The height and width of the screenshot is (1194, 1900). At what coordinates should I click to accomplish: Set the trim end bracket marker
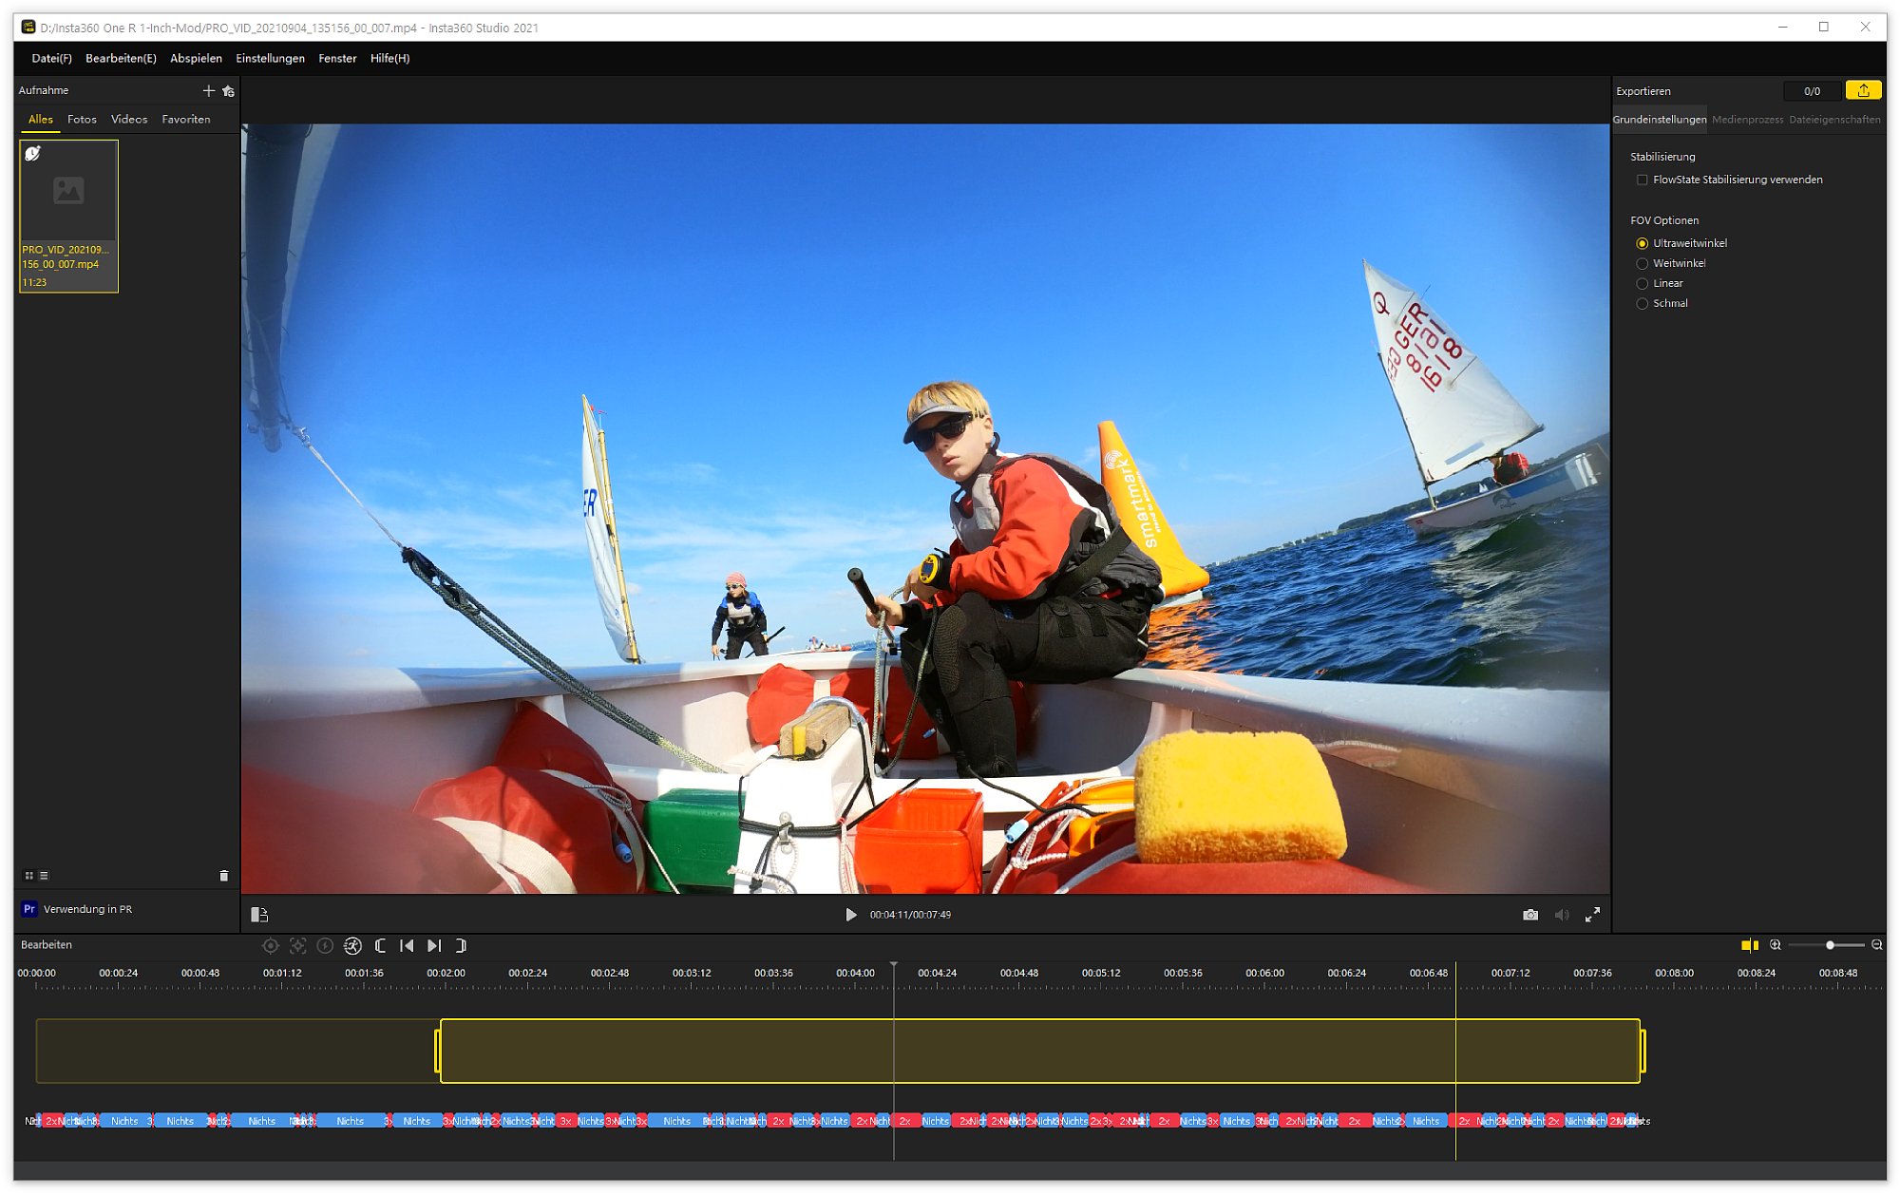click(x=462, y=946)
